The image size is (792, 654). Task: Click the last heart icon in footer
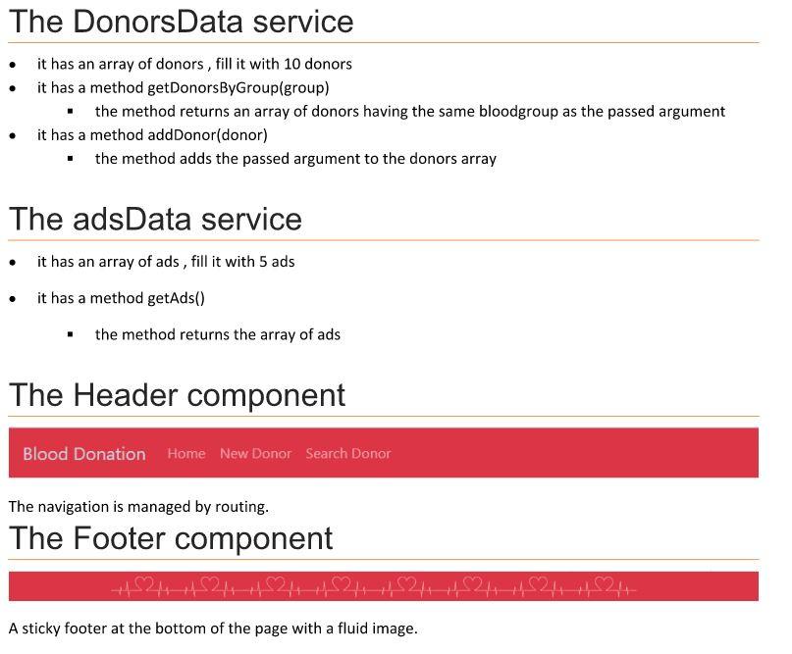(x=604, y=583)
